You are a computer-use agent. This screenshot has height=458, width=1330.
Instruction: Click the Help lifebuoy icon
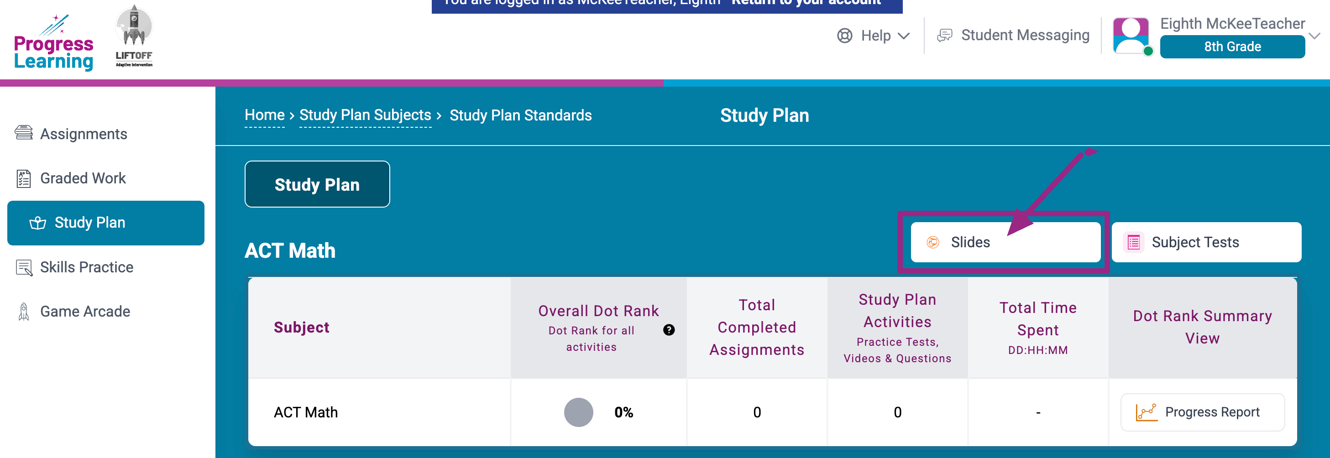(x=845, y=36)
